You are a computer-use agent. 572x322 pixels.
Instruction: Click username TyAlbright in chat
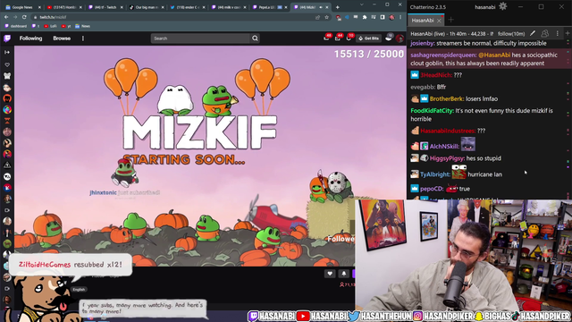click(435, 174)
